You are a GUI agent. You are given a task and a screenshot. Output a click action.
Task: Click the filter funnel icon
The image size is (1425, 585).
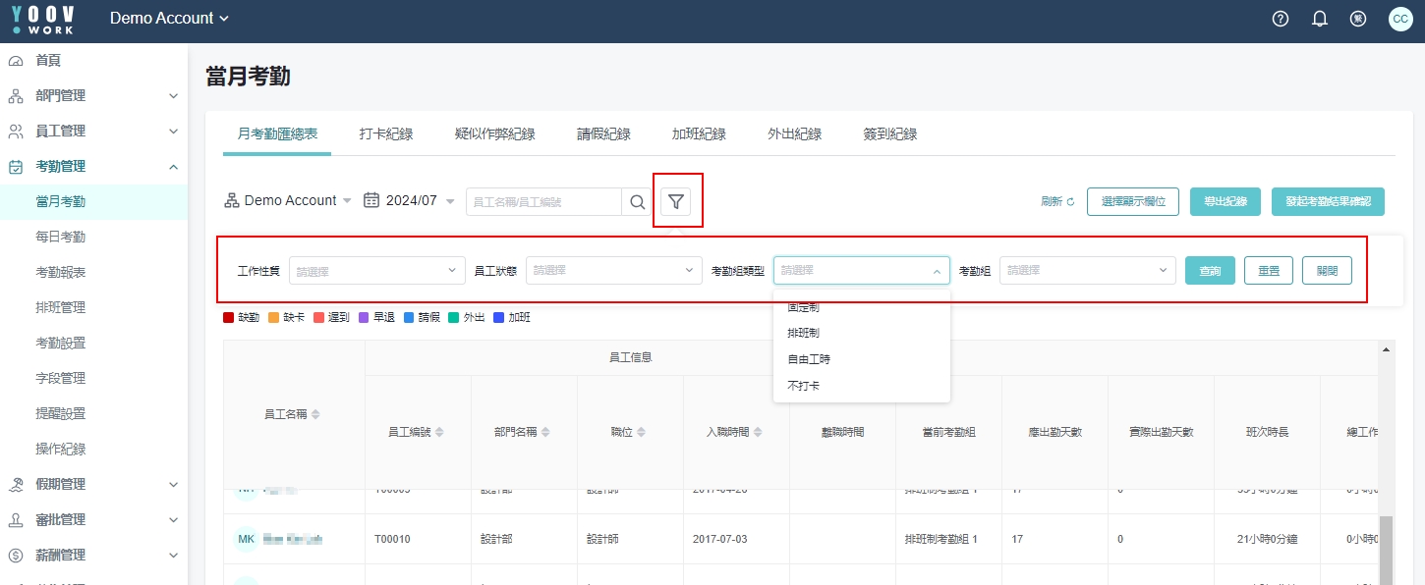[x=676, y=201]
